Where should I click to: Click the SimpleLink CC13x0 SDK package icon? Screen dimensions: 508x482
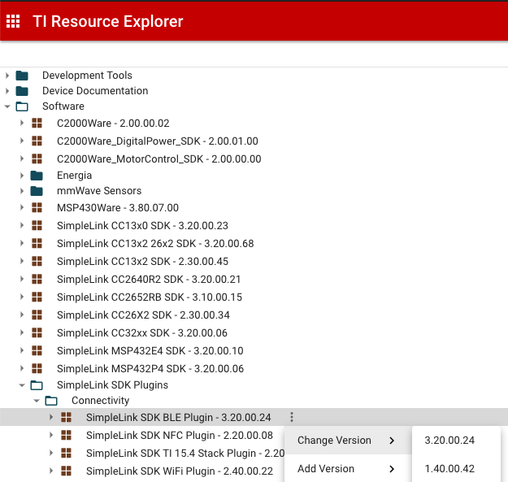(x=37, y=225)
